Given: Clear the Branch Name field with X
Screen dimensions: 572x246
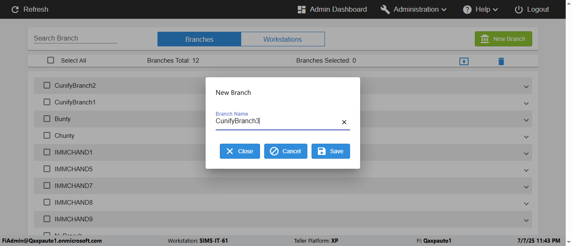Looking at the screenshot, I should click(x=344, y=122).
